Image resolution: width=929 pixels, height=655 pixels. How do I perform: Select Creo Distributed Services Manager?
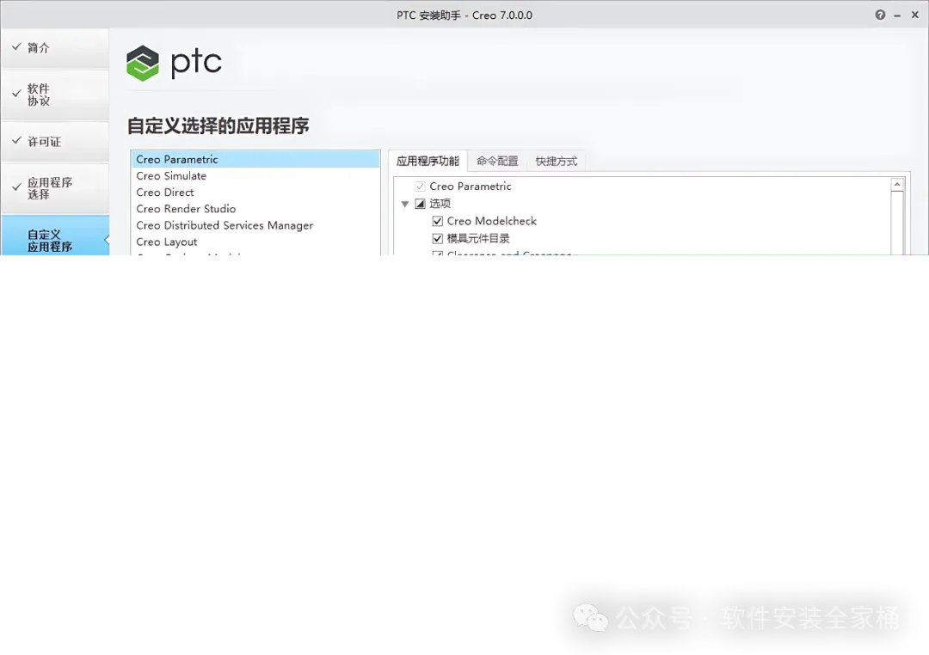[x=255, y=225]
